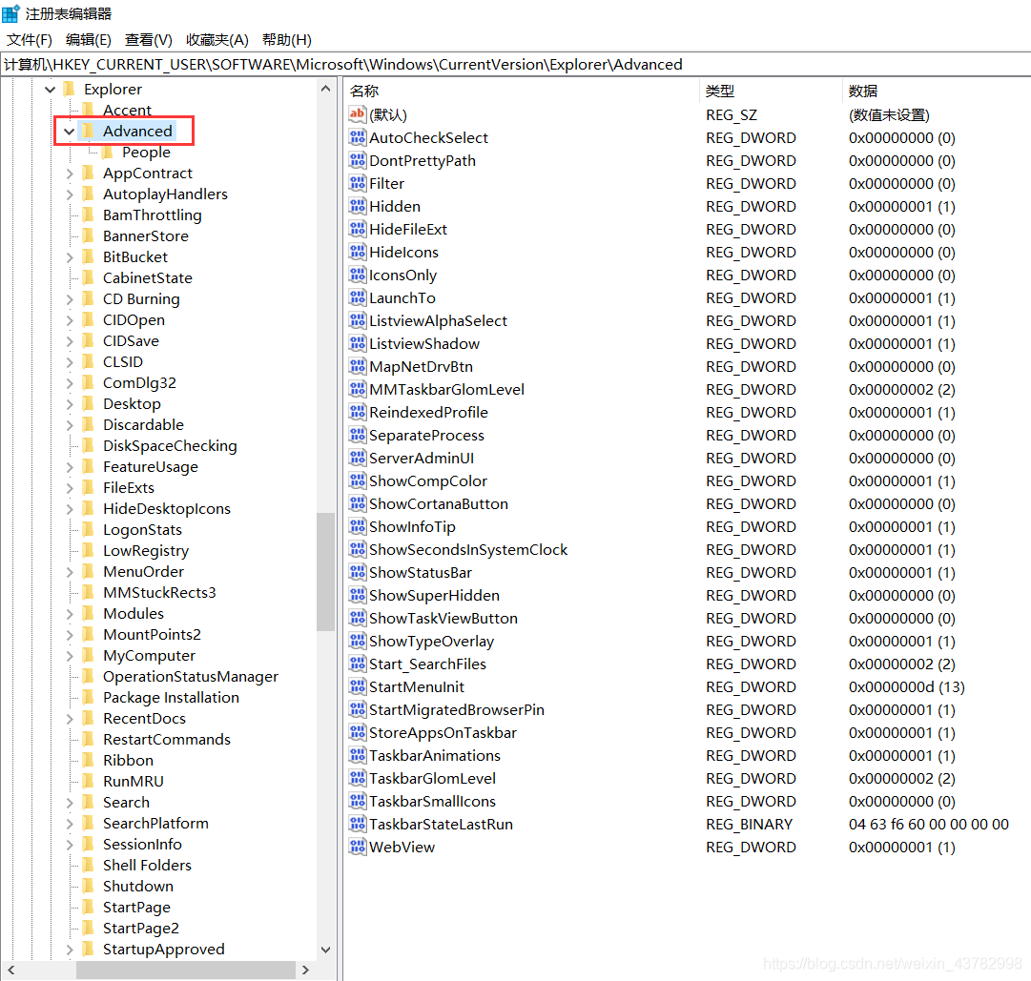This screenshot has height=981, width=1031.
Task: Click the tree scroll down arrow
Action: [x=325, y=950]
